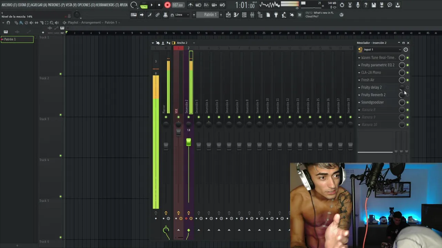This screenshot has height=248, width=442.
Task: Open the browser tree icon in toolbar
Action: [x=260, y=15]
